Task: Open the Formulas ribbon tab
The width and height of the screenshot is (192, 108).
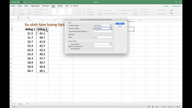Action: (x=45, y=6)
